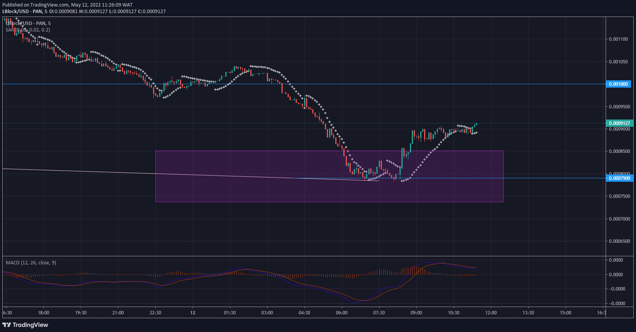Click the 0.0007500 price axis label
This screenshot has width=636, height=332.
point(619,196)
